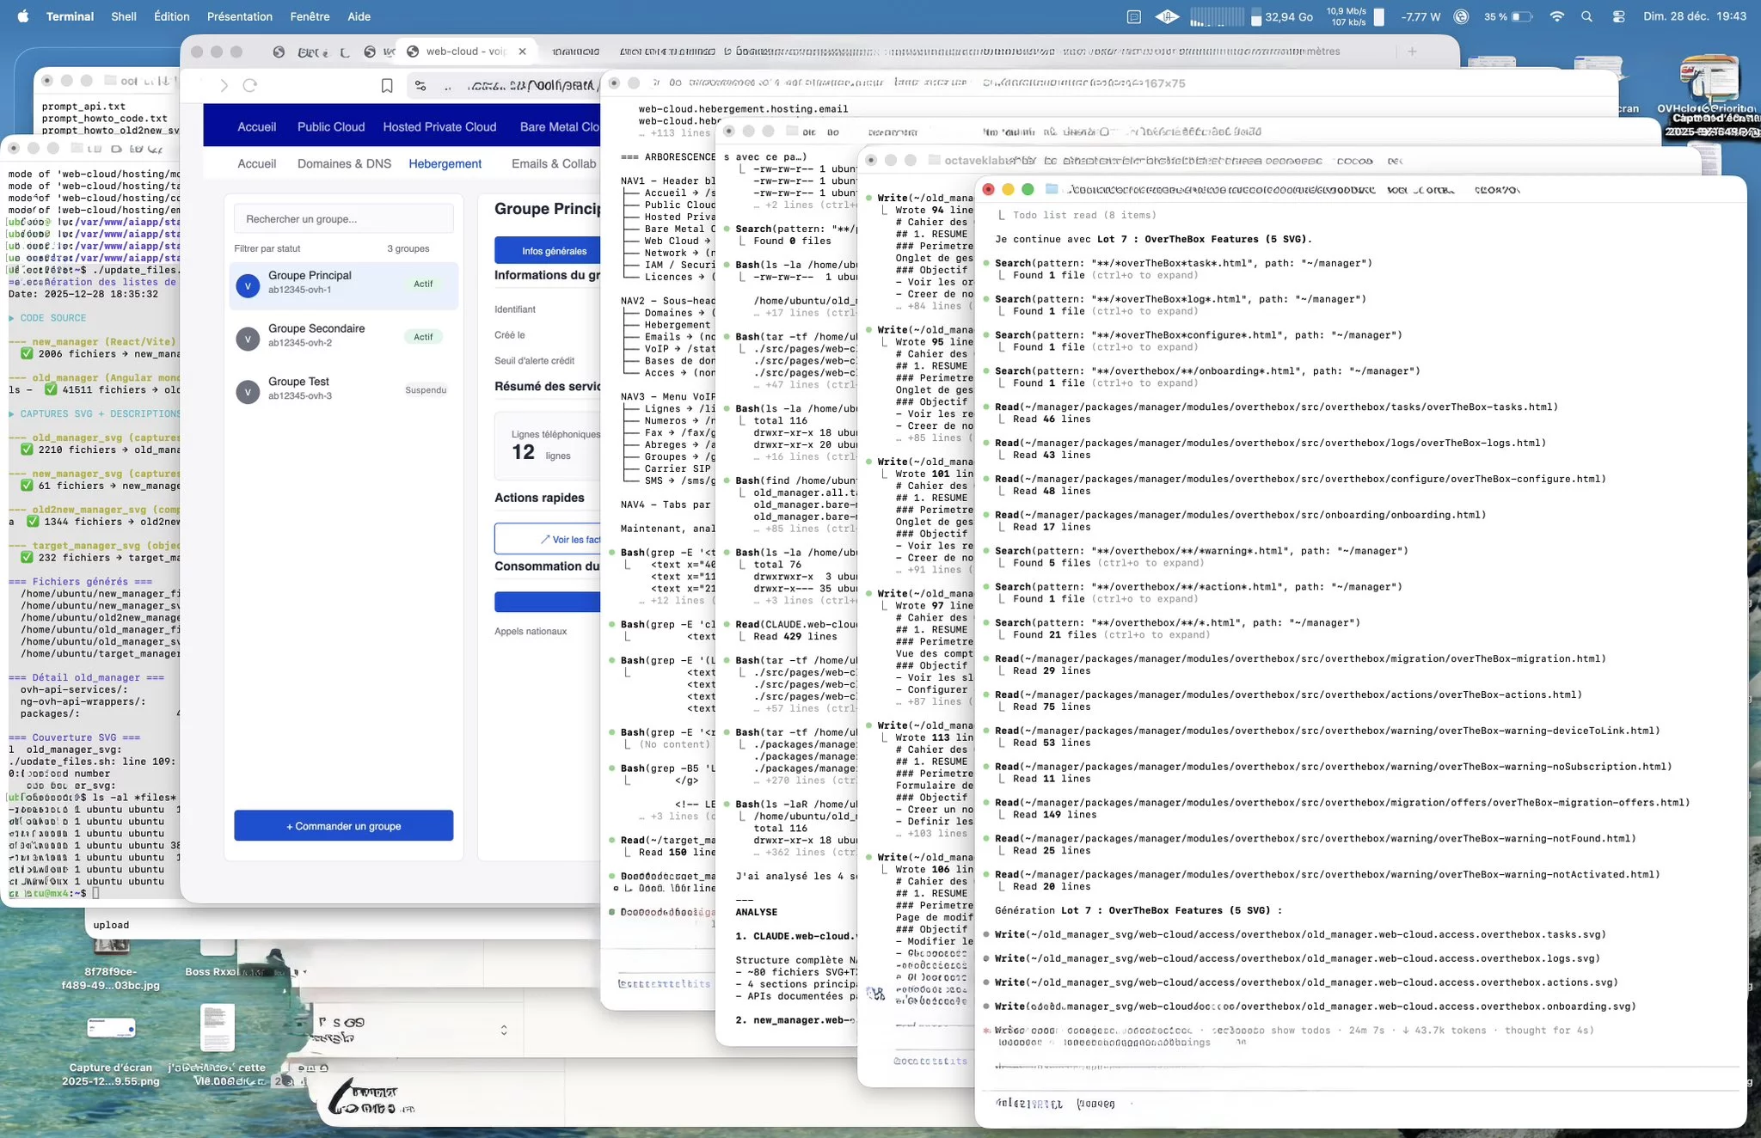Open Control Center in menu bar
This screenshot has width=1761, height=1138.
[x=1618, y=16]
